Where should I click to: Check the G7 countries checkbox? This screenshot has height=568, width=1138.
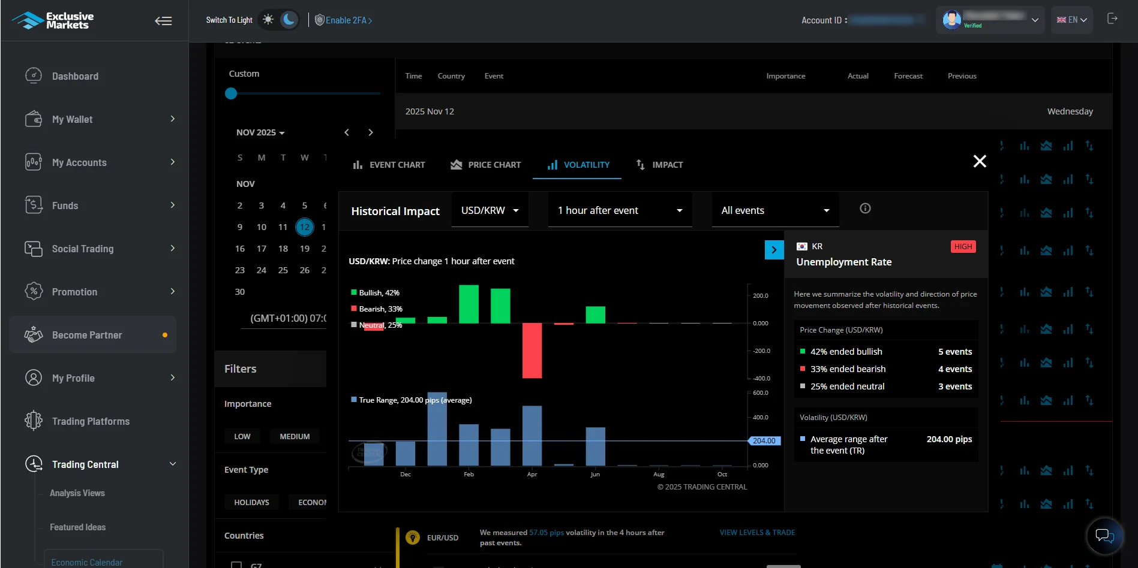(x=236, y=564)
